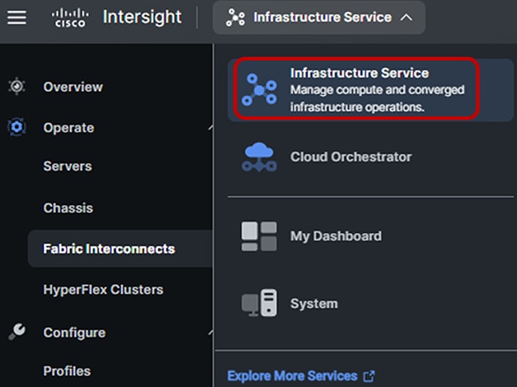517x387 pixels.
Task: Open Chassis page
Action: click(x=69, y=208)
